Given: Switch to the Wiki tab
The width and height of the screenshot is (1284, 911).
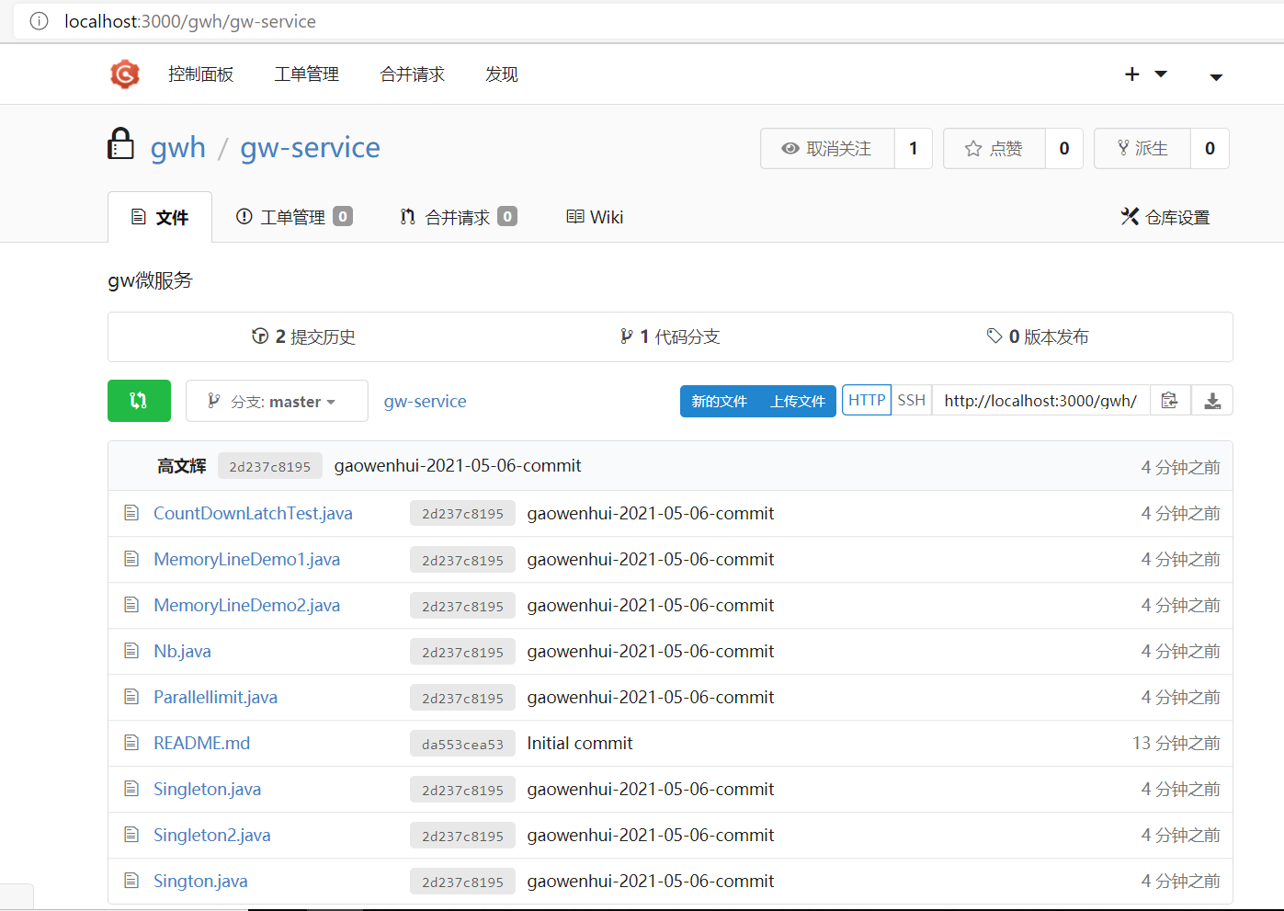Looking at the screenshot, I should coord(594,217).
